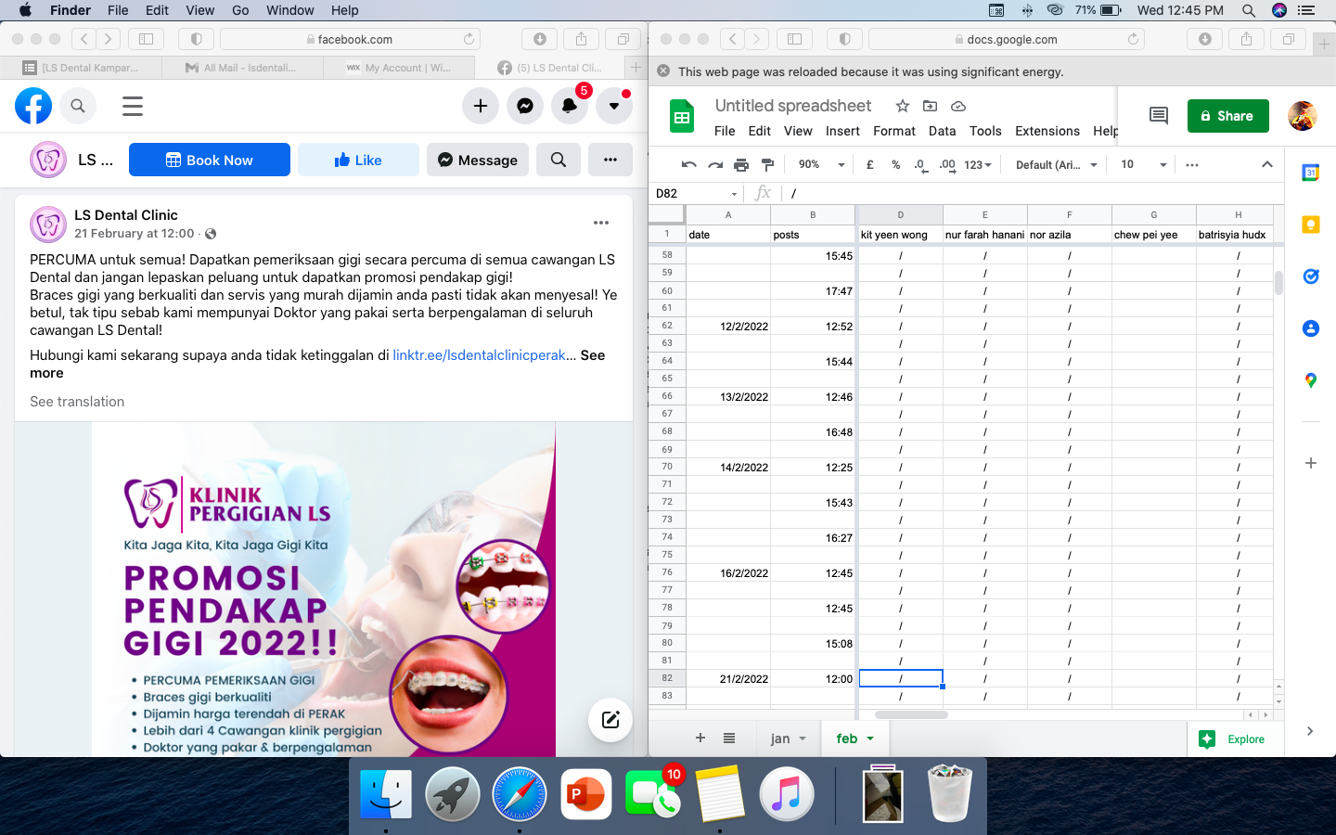Screen dimensions: 1336x835
Task: Open Contacts side panel icon
Action: (x=1310, y=328)
